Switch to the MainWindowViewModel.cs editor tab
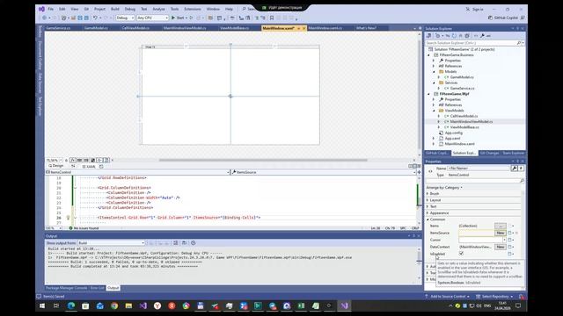Image resolution: width=563 pixels, height=316 pixels. click(x=185, y=28)
